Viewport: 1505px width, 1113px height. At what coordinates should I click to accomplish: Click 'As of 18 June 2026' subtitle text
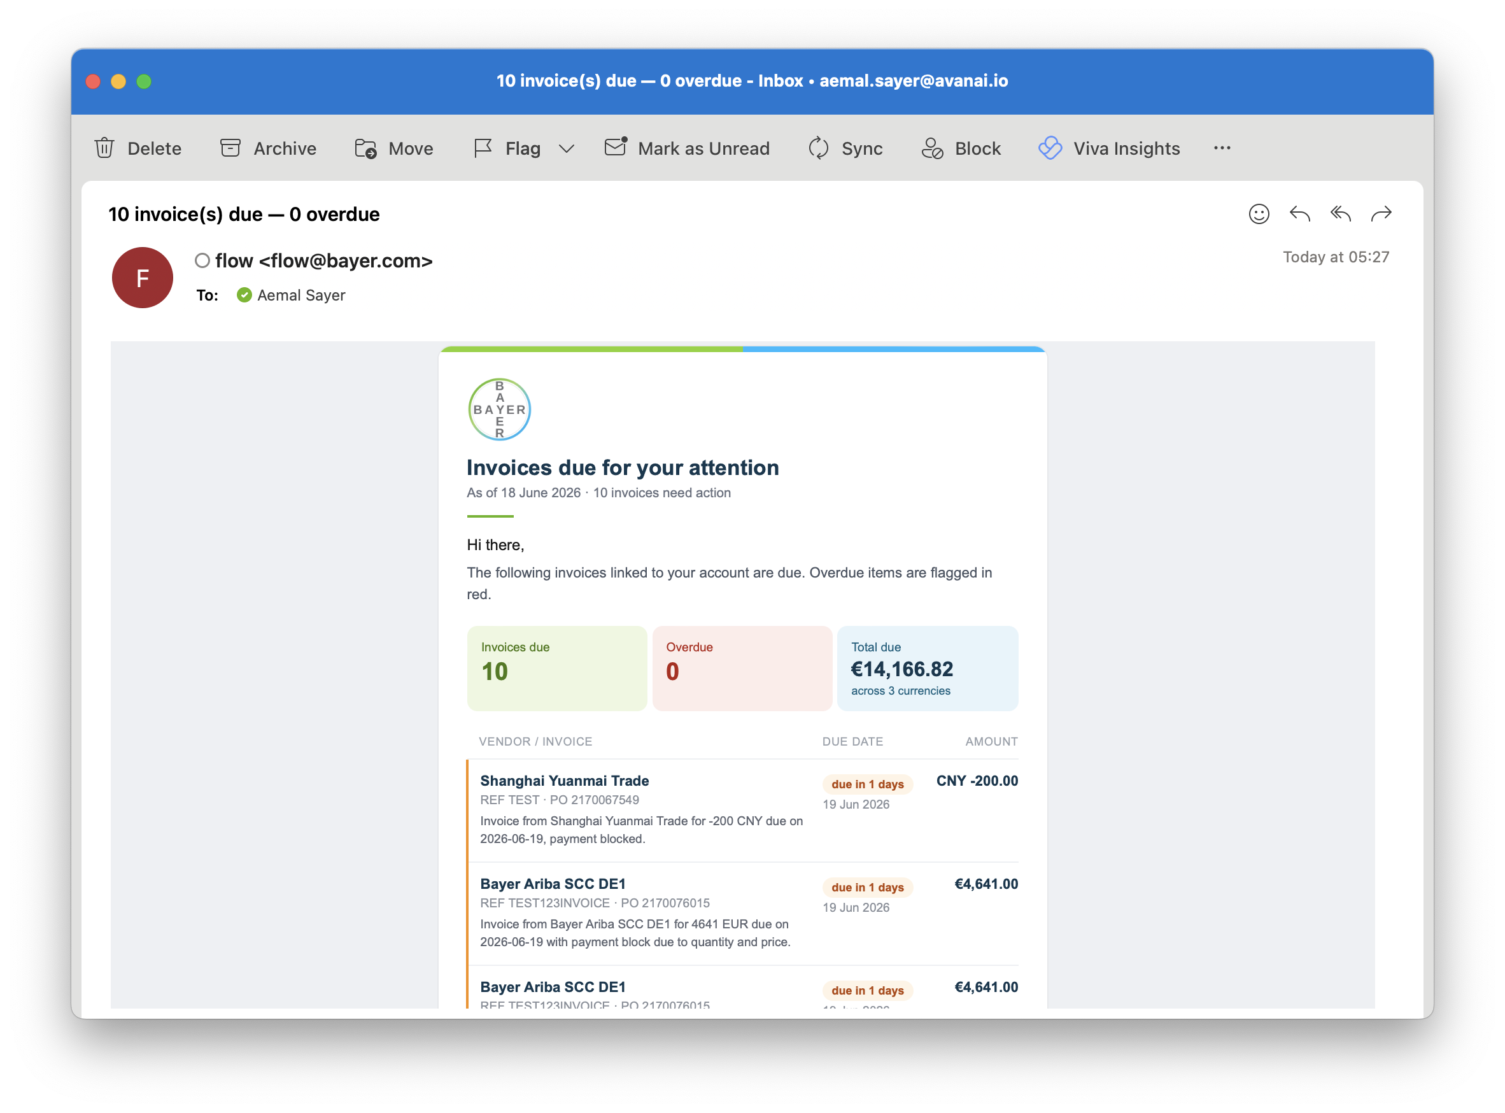(x=523, y=492)
